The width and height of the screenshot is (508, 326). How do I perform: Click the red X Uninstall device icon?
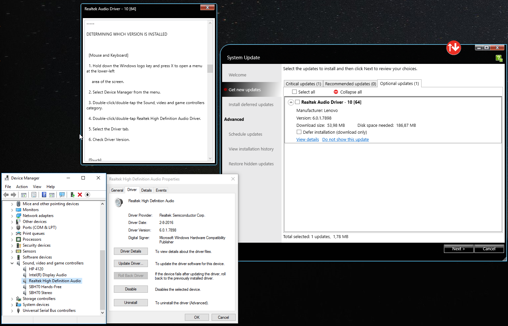coord(80,195)
